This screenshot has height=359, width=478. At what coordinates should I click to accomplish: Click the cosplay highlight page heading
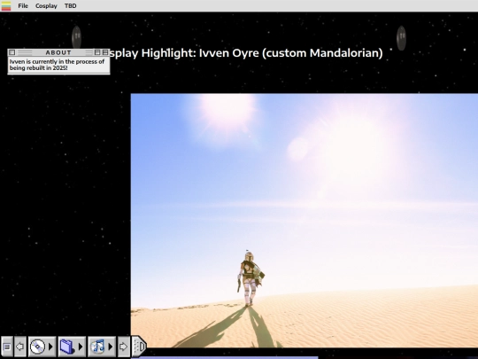(245, 53)
